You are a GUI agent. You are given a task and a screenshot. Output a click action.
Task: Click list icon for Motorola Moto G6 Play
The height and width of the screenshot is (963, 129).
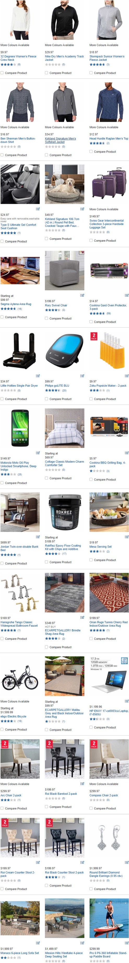coord(38,453)
